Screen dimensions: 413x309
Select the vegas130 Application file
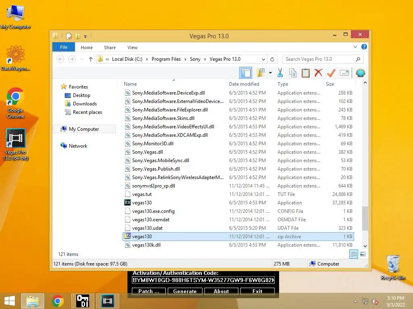(x=238, y=203)
